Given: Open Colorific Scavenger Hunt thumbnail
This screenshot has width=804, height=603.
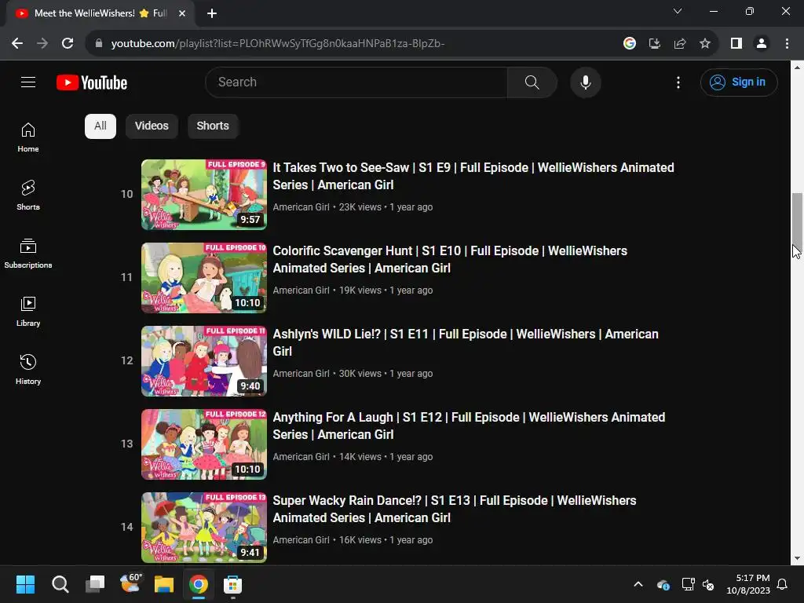Looking at the screenshot, I should point(204,277).
